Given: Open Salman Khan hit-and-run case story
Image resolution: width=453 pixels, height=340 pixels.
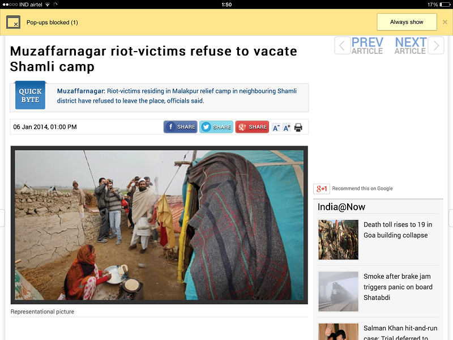Looking at the screenshot, I should click(x=400, y=333).
